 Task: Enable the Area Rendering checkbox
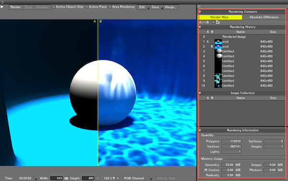pos(110,7)
